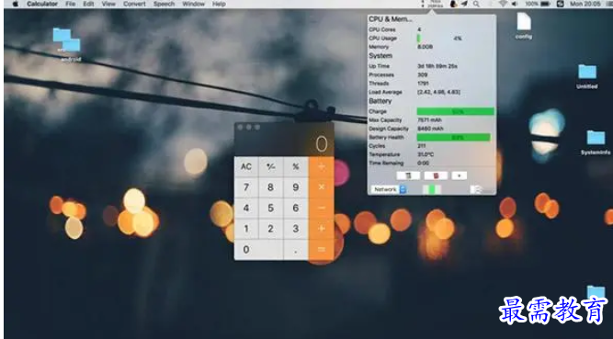613x339 pixels.
Task: Click the equals key on Calculator
Action: [x=322, y=250]
